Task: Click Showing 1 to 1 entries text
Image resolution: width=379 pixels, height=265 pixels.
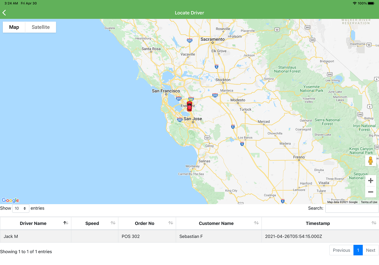Action: tap(26, 252)
